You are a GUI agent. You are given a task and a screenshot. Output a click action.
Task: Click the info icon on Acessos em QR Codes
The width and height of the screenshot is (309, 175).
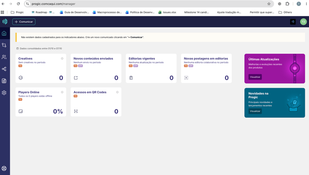[117, 92]
